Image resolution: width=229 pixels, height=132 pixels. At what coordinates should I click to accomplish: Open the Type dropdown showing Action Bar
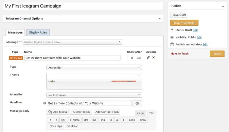[94, 67]
